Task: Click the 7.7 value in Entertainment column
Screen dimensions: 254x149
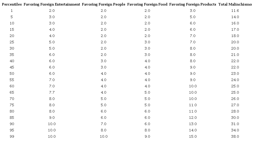Action: [52, 92]
